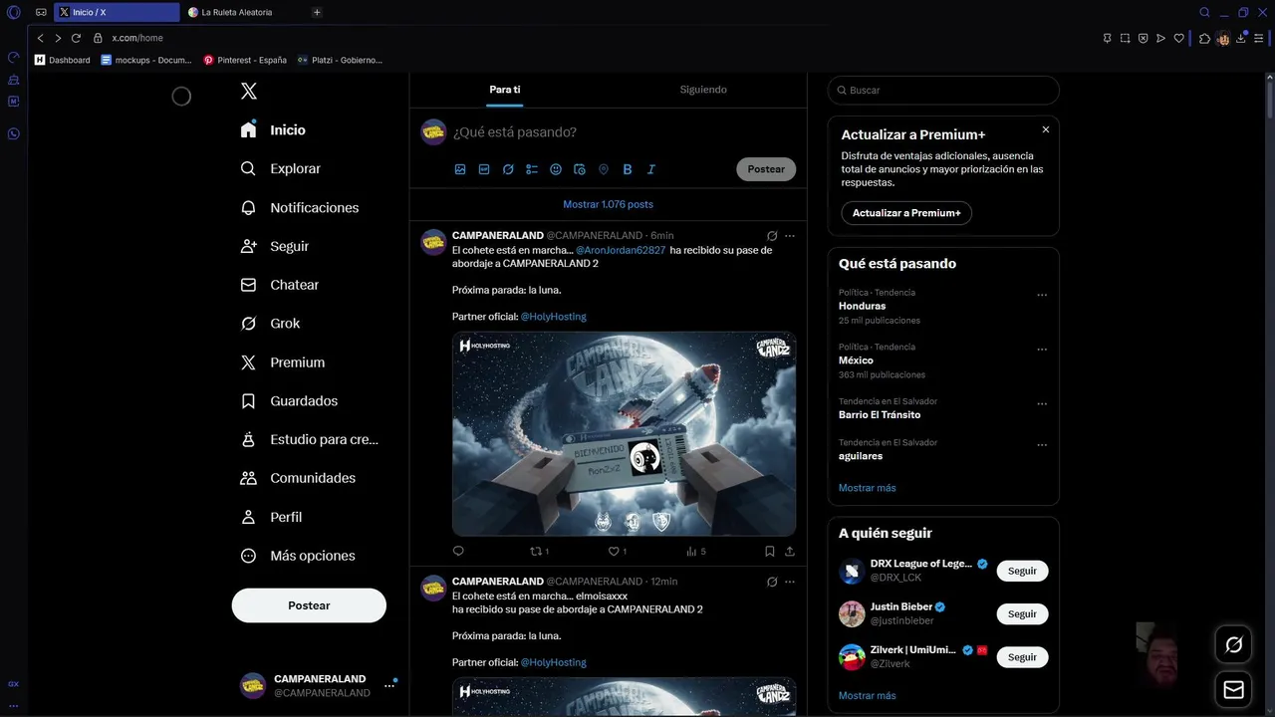This screenshot has height=717, width=1275.
Task: Follow DRX League of Legends account
Action: pos(1022,572)
